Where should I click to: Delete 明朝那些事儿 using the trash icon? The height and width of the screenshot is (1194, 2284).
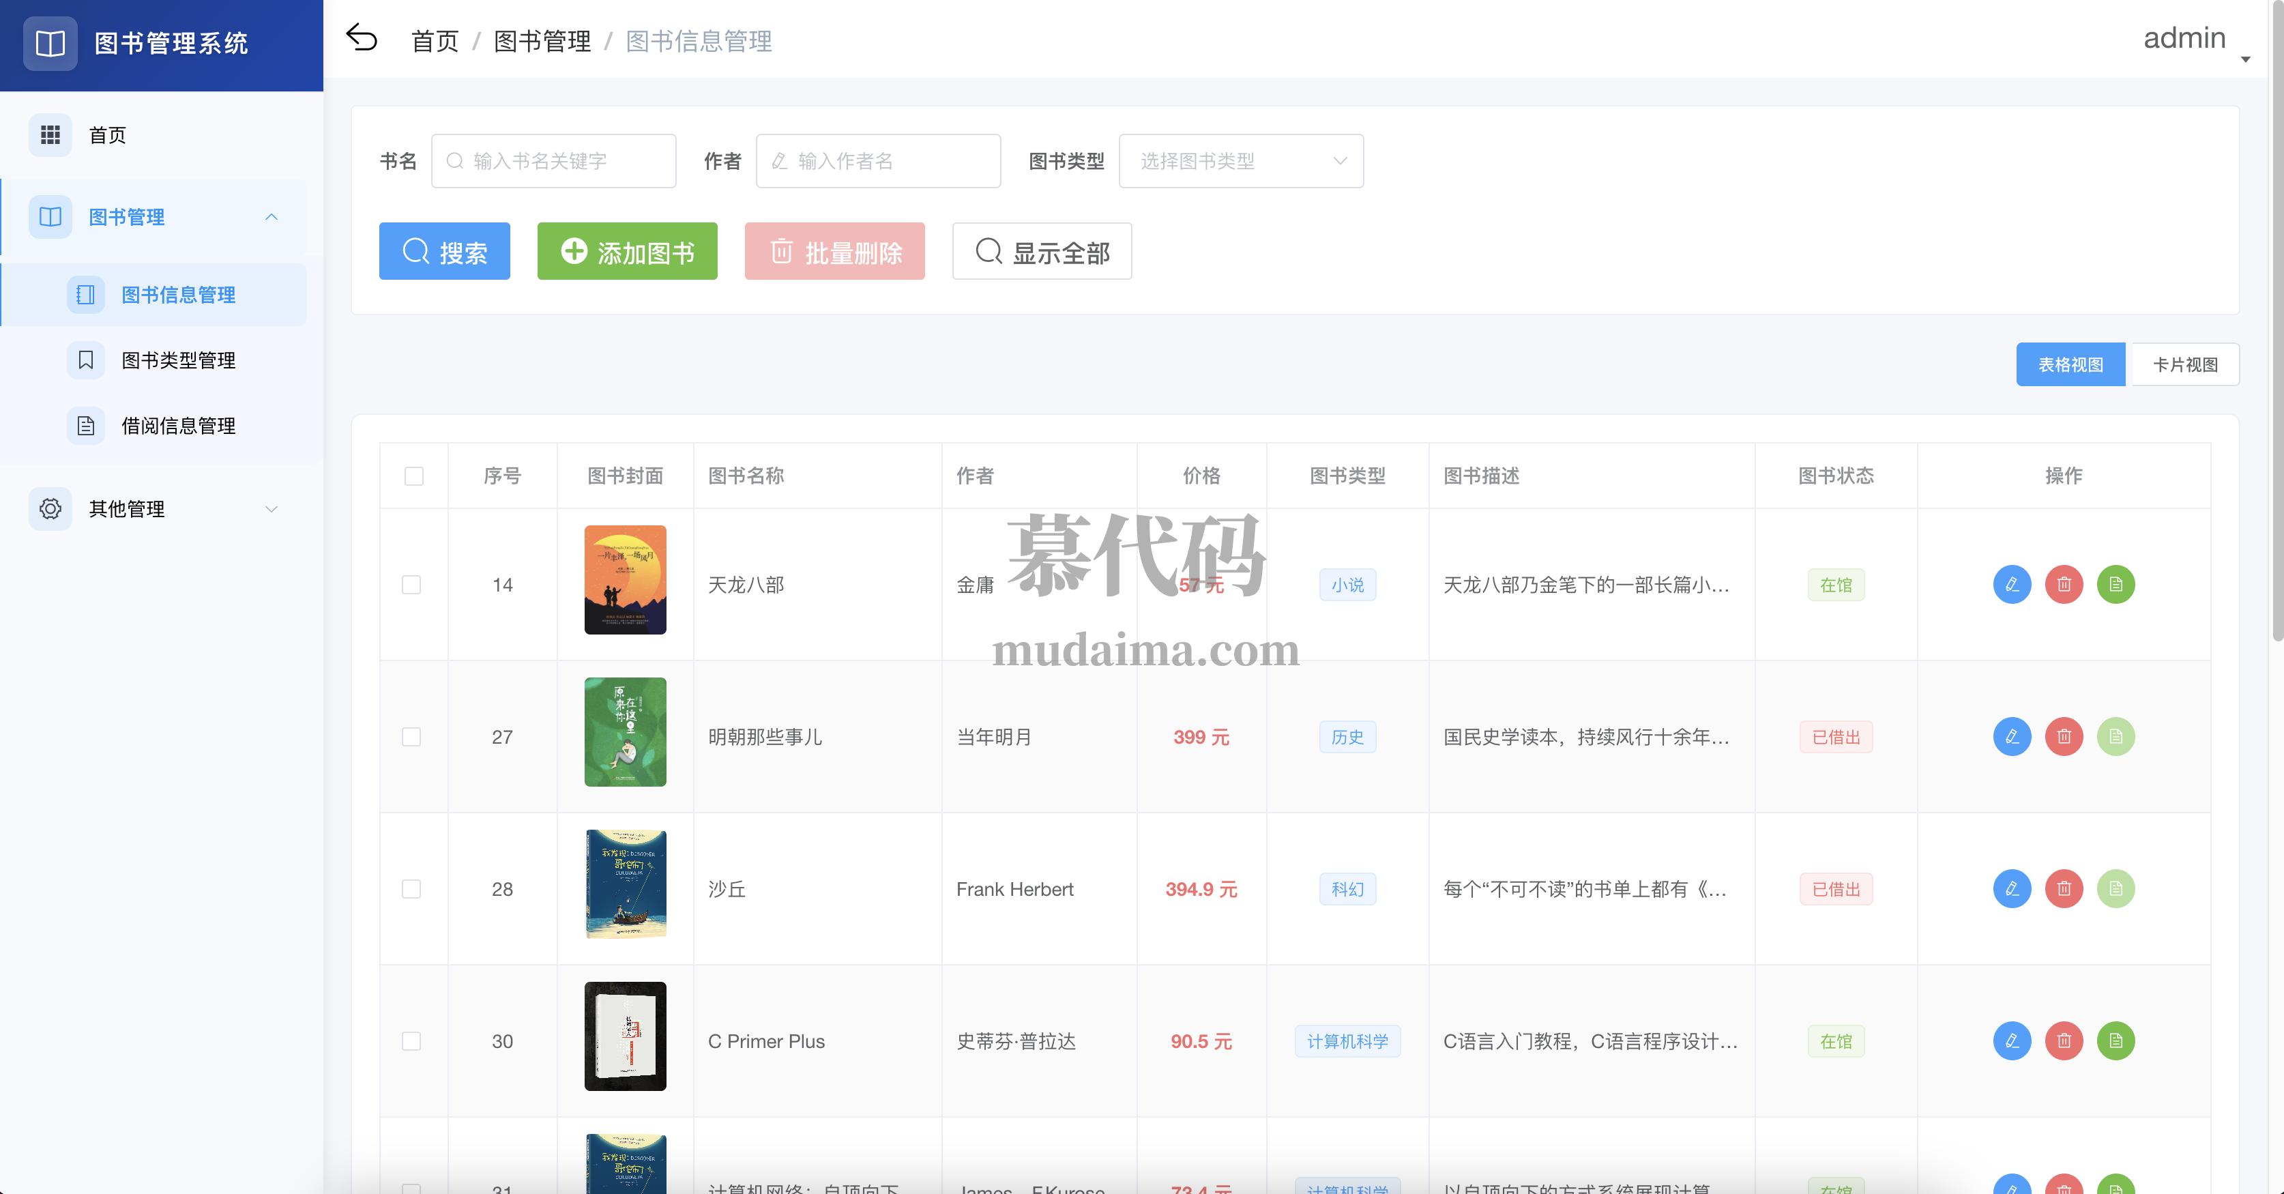pos(2064,737)
